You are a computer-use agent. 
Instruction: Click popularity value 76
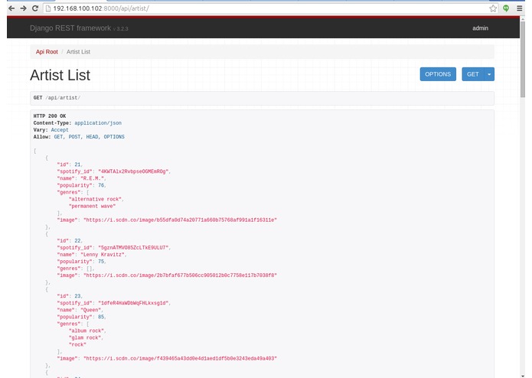[101, 185]
